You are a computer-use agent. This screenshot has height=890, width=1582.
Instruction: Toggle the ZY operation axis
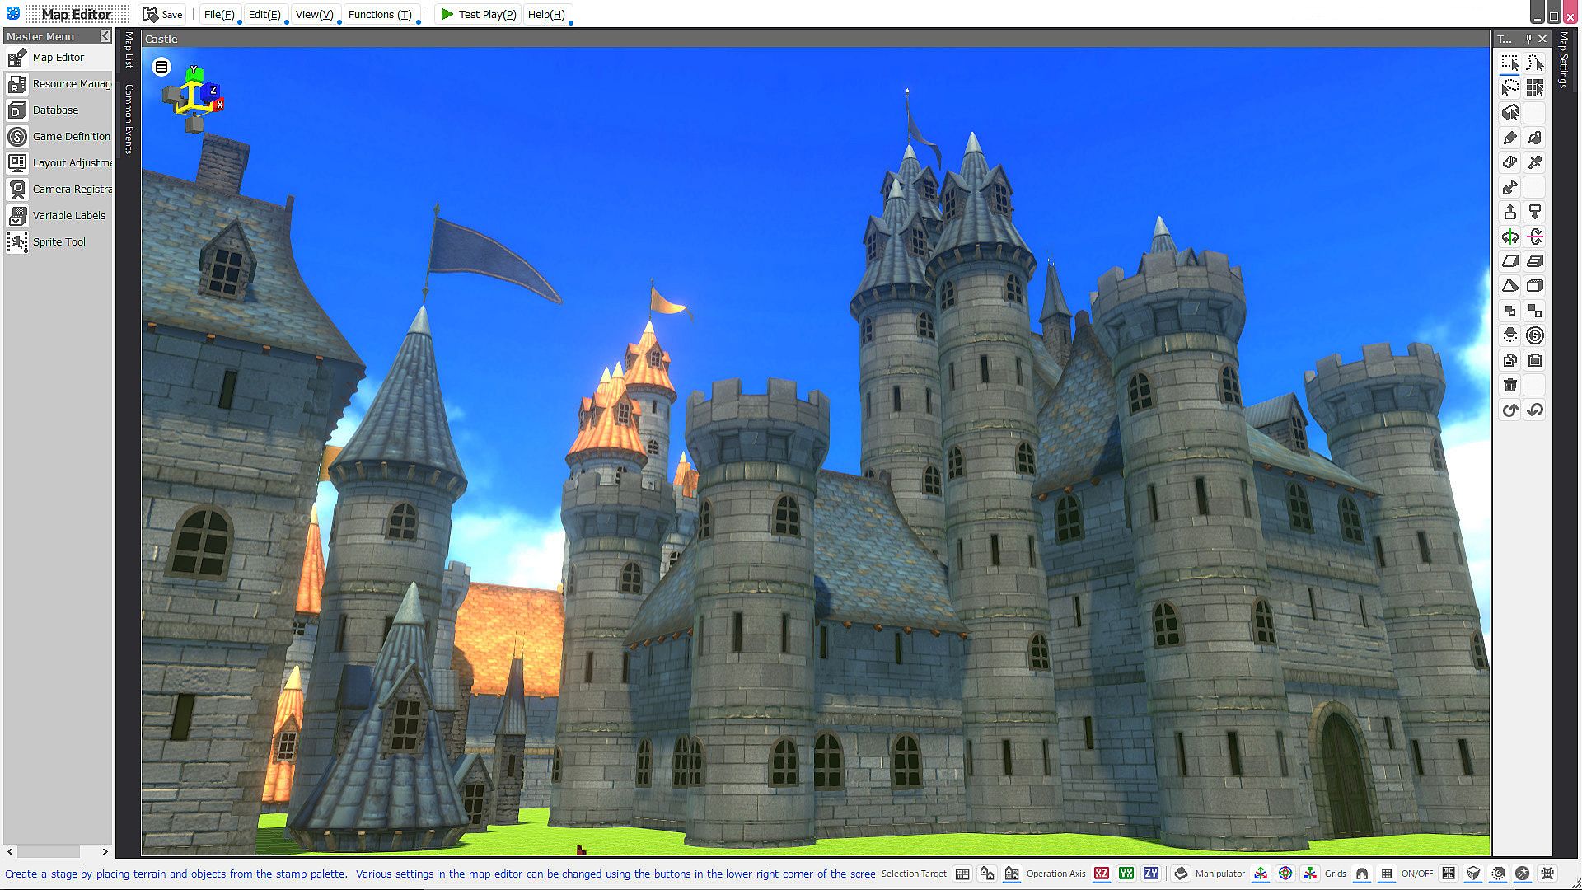pos(1151,874)
